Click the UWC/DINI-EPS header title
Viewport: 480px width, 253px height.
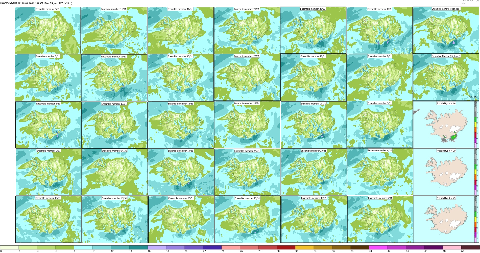(9, 4)
